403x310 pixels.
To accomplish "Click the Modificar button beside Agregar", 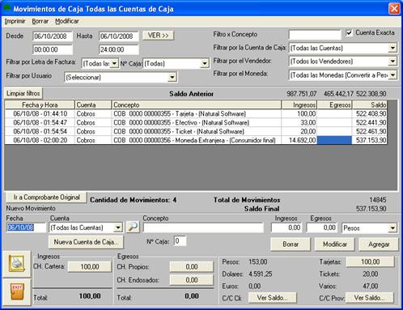I will (x=335, y=244).
